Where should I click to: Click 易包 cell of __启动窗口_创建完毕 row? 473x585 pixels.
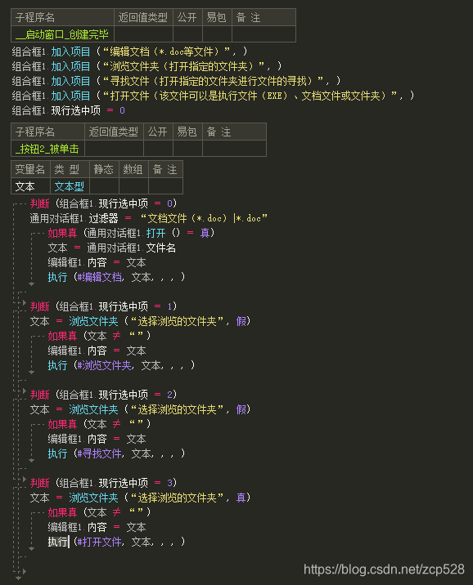[x=217, y=34]
